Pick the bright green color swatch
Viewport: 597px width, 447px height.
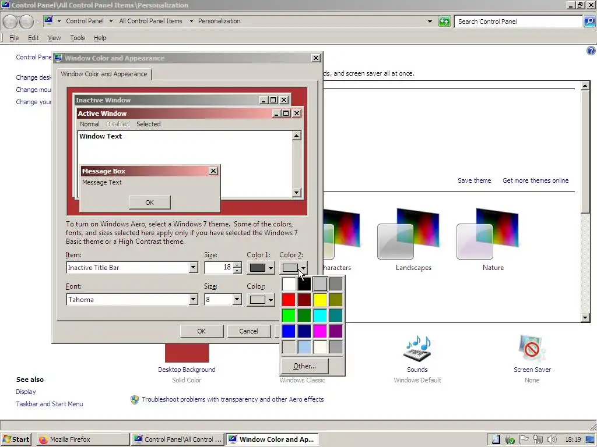[289, 315]
